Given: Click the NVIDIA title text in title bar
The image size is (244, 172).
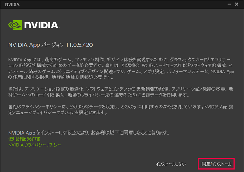Looking at the screenshot, I should [x=12, y=4].
